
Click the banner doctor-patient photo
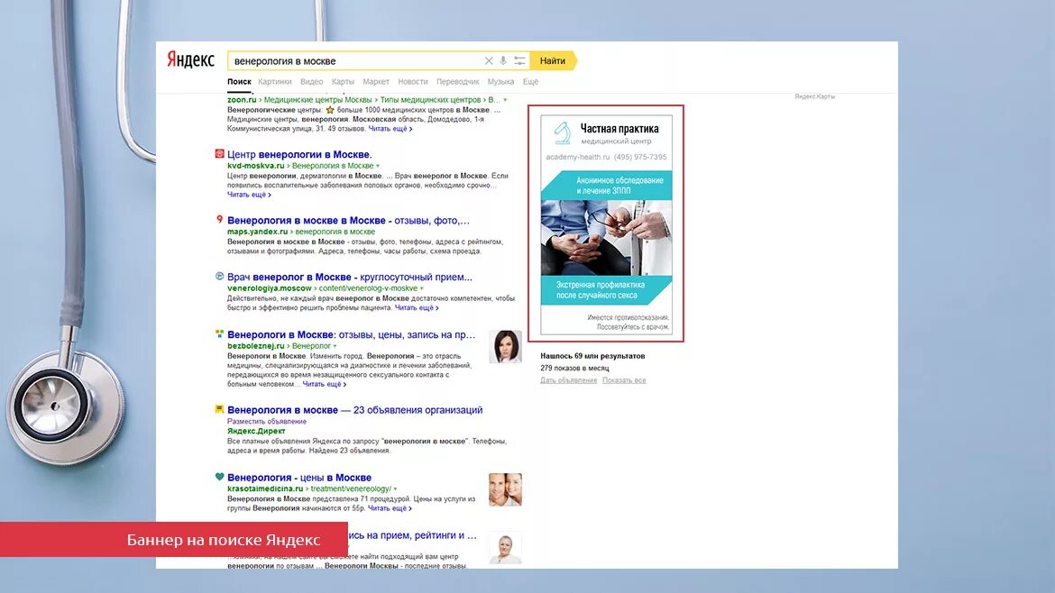coord(606,237)
